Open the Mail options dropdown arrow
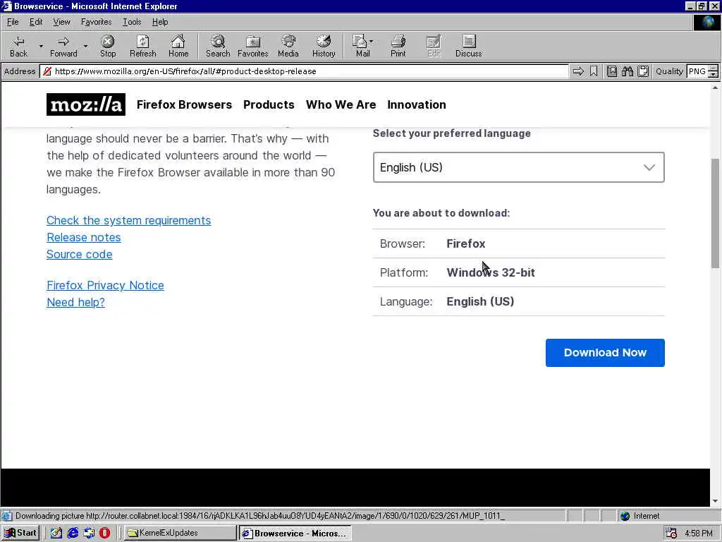722x542 pixels. [x=371, y=41]
